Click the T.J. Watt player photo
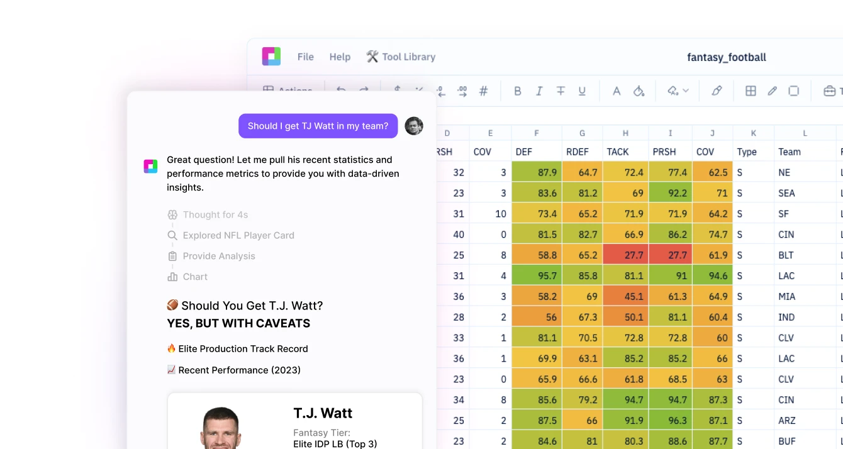 220,428
